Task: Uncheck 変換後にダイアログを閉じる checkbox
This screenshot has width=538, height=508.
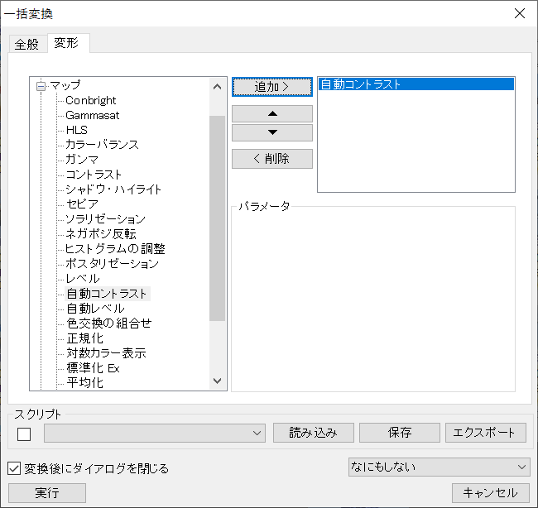Action: pyautogui.click(x=14, y=468)
